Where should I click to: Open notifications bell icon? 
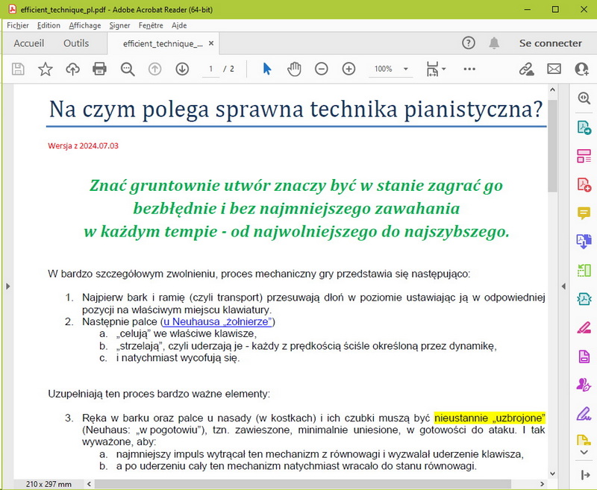click(x=494, y=43)
